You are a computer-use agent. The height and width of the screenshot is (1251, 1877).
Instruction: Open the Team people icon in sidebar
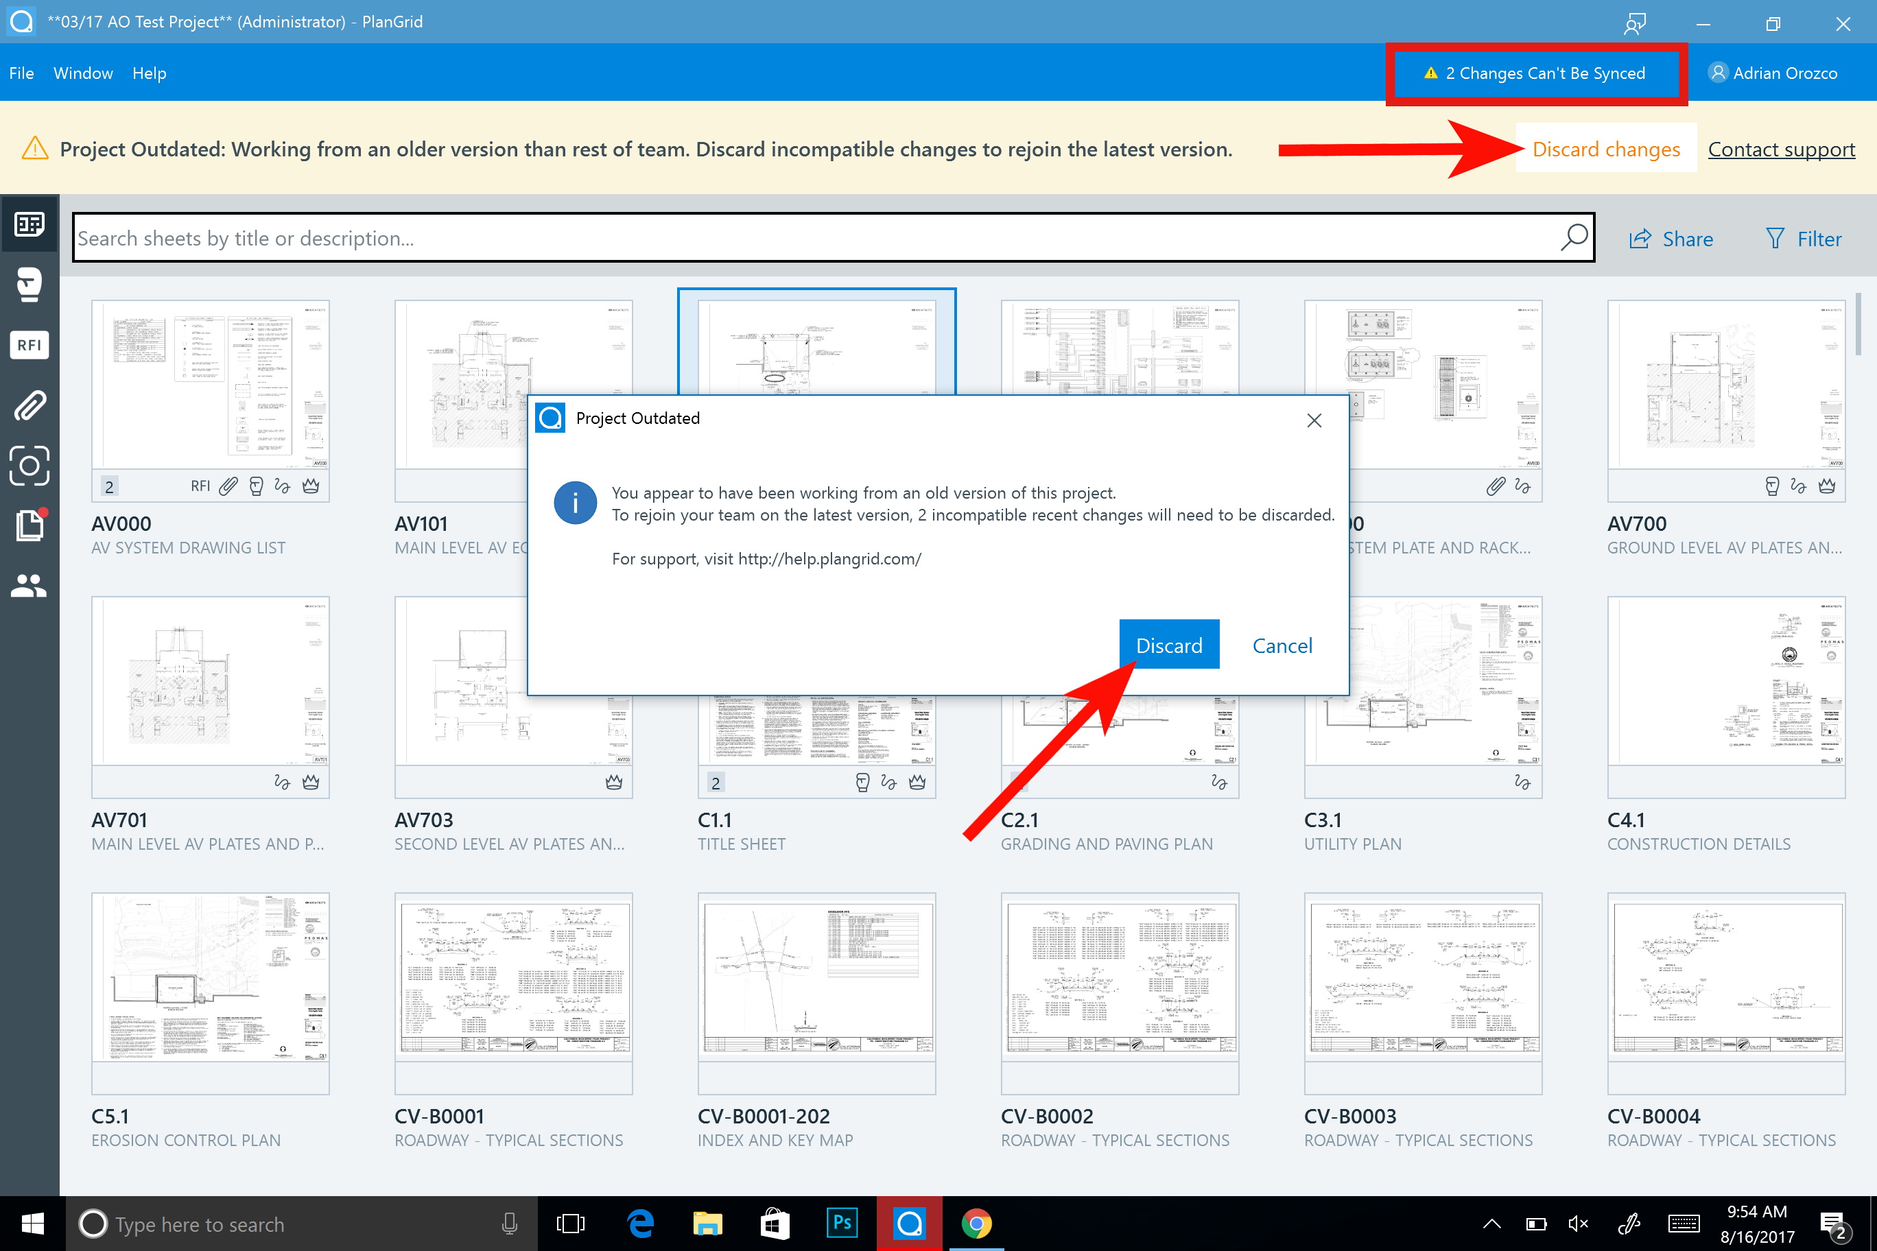click(x=29, y=586)
